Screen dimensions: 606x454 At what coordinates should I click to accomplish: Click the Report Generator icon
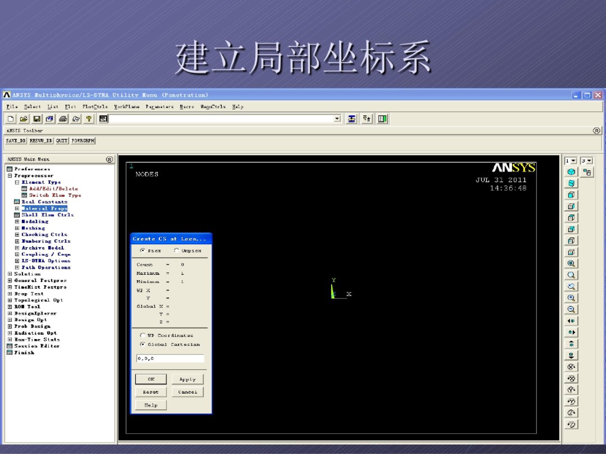point(76,119)
